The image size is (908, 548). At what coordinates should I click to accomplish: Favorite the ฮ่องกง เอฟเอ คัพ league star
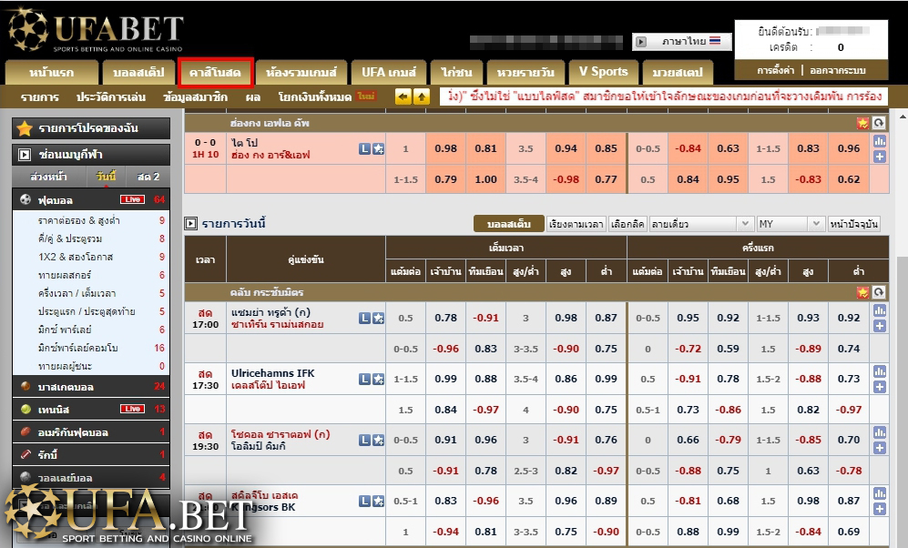point(862,123)
